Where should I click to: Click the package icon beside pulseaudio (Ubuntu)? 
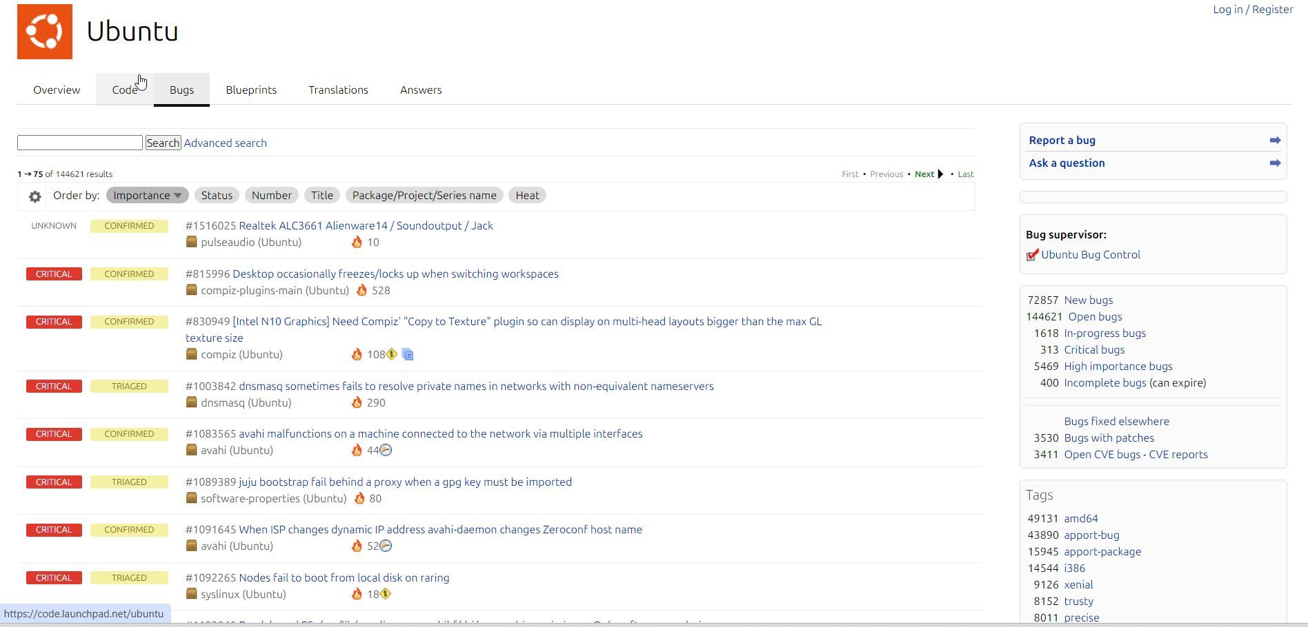coord(192,242)
